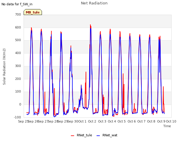Click the Oct 8 x-axis label
The width and height of the screenshot is (189, 141).
[x=151, y=121]
